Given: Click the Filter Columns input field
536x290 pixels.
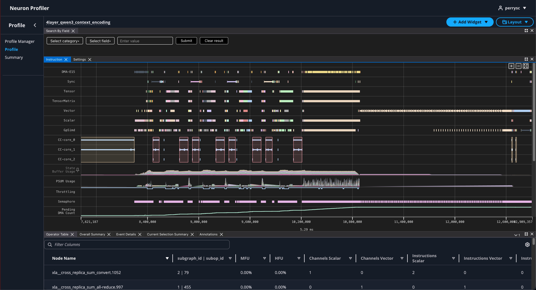Looking at the screenshot, I should pos(137,245).
